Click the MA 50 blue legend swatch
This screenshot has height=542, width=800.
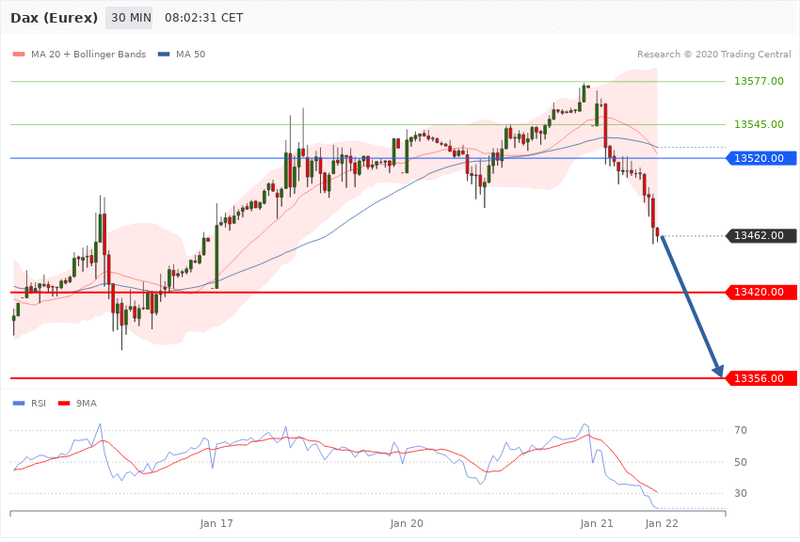(x=164, y=54)
